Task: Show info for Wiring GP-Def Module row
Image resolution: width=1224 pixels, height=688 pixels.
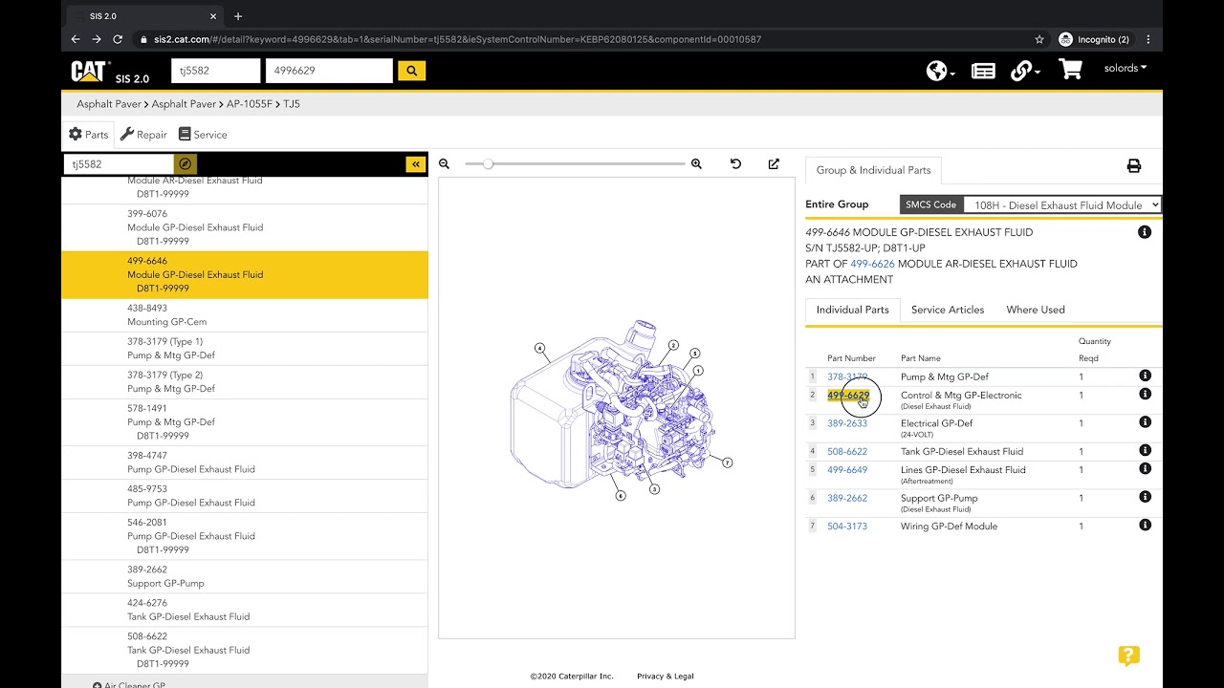Action: [x=1145, y=525]
